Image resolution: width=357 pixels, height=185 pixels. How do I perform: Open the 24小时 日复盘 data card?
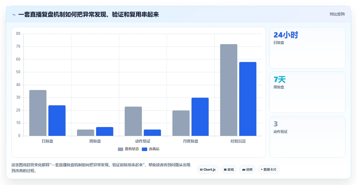coord(307,48)
